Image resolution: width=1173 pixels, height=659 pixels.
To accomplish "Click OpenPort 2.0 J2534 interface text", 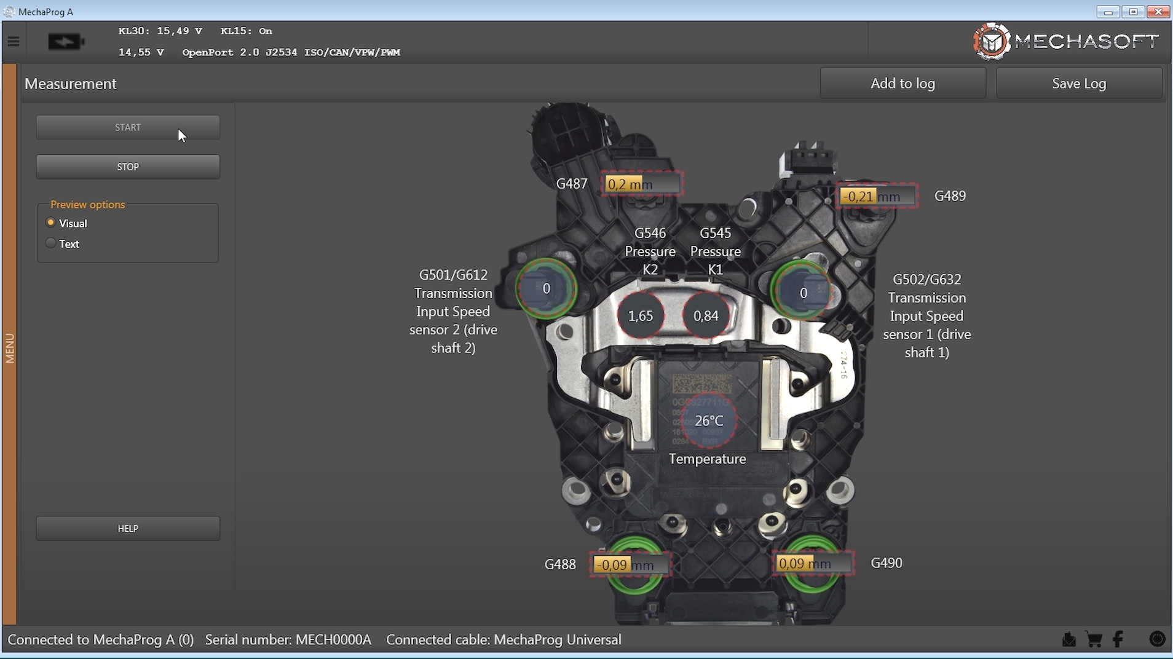I will pyautogui.click(x=291, y=52).
